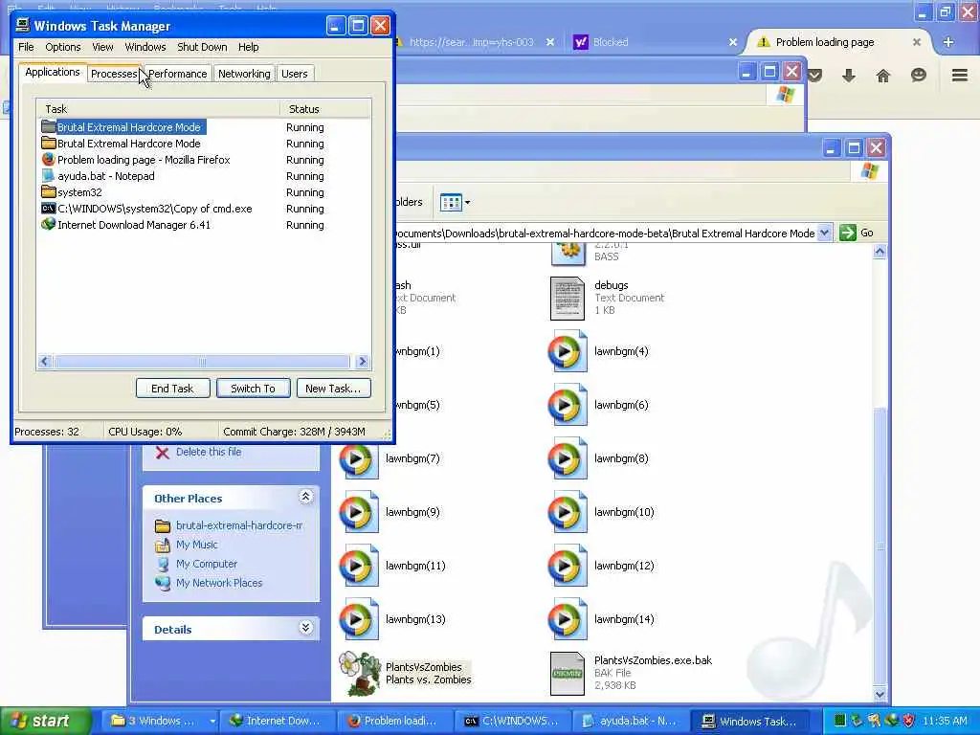Click the red X Delete this file icon
This screenshot has height=735, width=980.
(163, 453)
